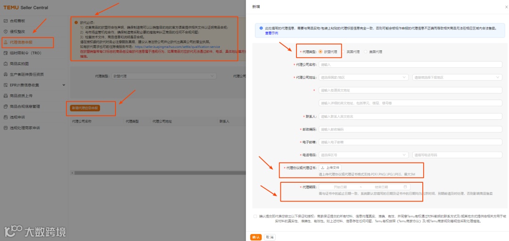Open the 代理类型 filter dropdown showing 欧盟代理
The image size is (509, 241).
pos(164,76)
